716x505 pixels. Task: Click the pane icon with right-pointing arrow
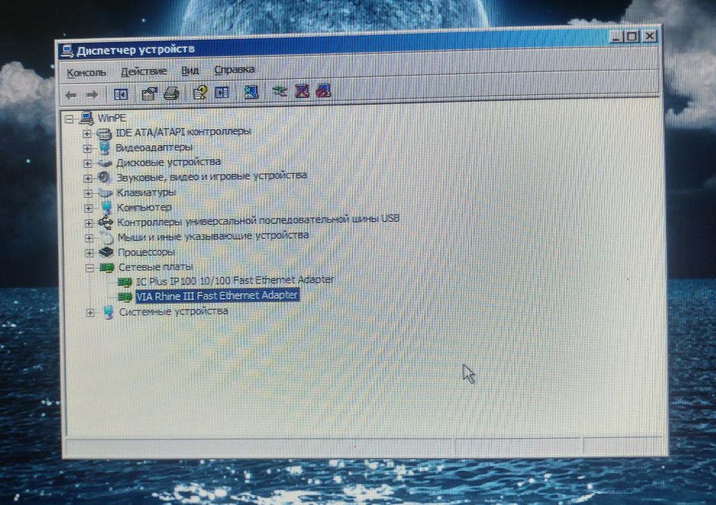[222, 93]
